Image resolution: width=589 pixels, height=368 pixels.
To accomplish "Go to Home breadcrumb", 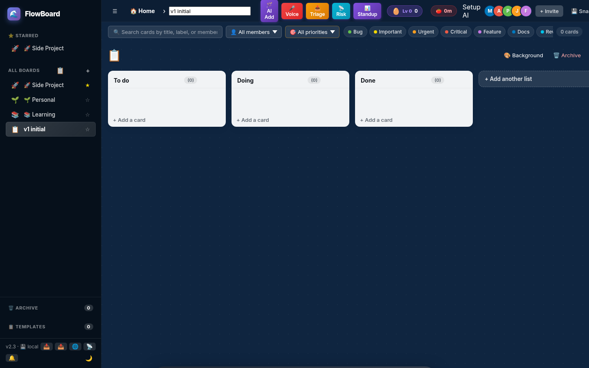I will [142, 11].
